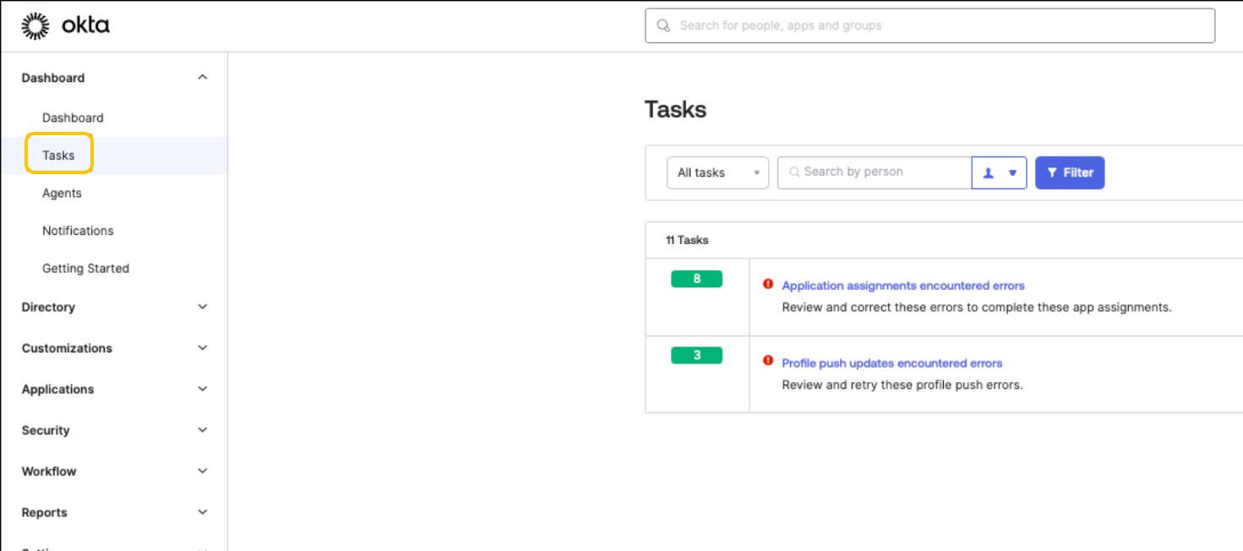Expand the Applications section

pos(114,390)
